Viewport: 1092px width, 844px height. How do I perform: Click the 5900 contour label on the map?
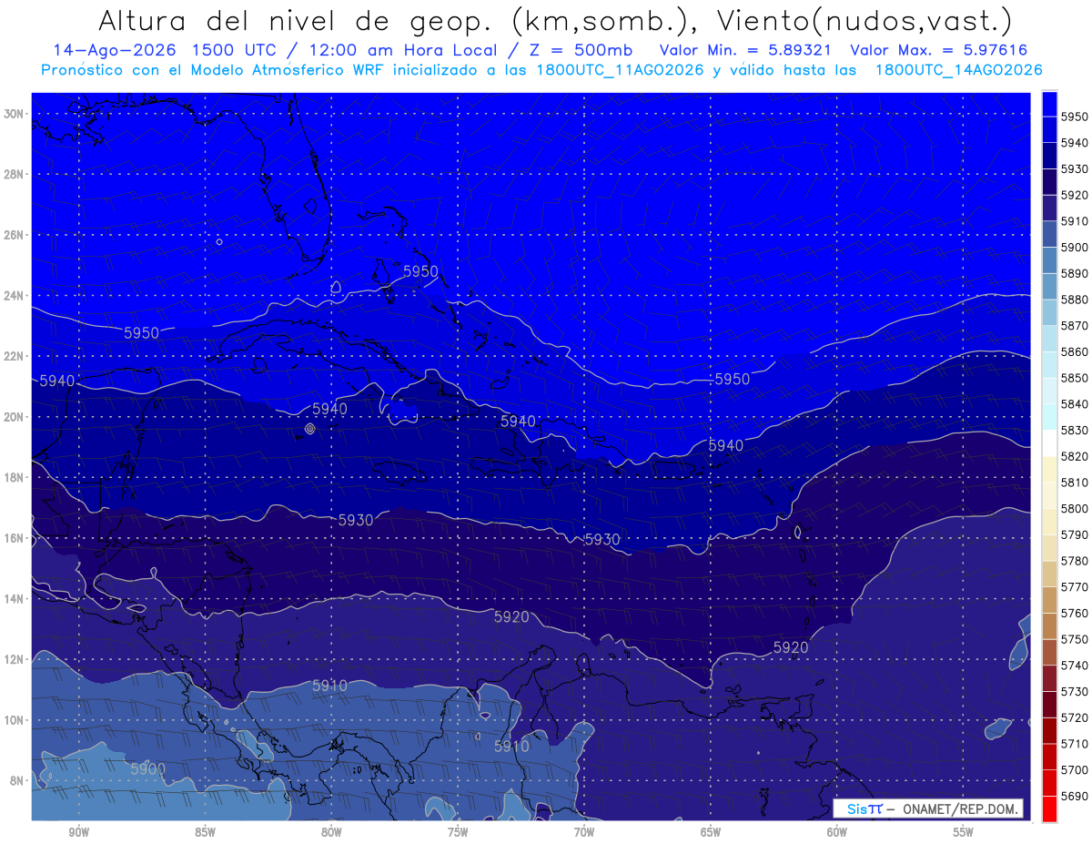(147, 769)
